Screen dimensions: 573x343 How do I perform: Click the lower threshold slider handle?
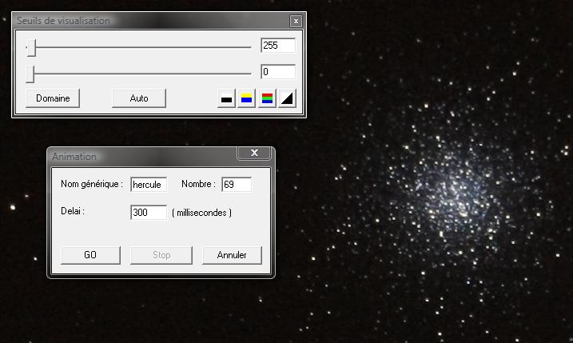pos(30,74)
